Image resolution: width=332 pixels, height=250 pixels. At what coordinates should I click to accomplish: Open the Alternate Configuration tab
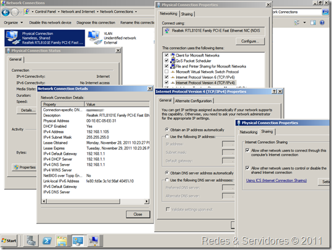click(x=193, y=101)
